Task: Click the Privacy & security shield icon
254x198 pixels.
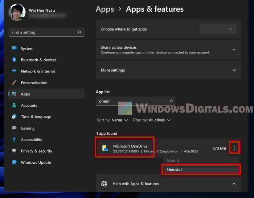Action: pyautogui.click(x=14, y=151)
